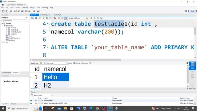Viewport: 197px width, 111px height.
Task: Select Functions in schema tree
Action: (x=11, y=40)
